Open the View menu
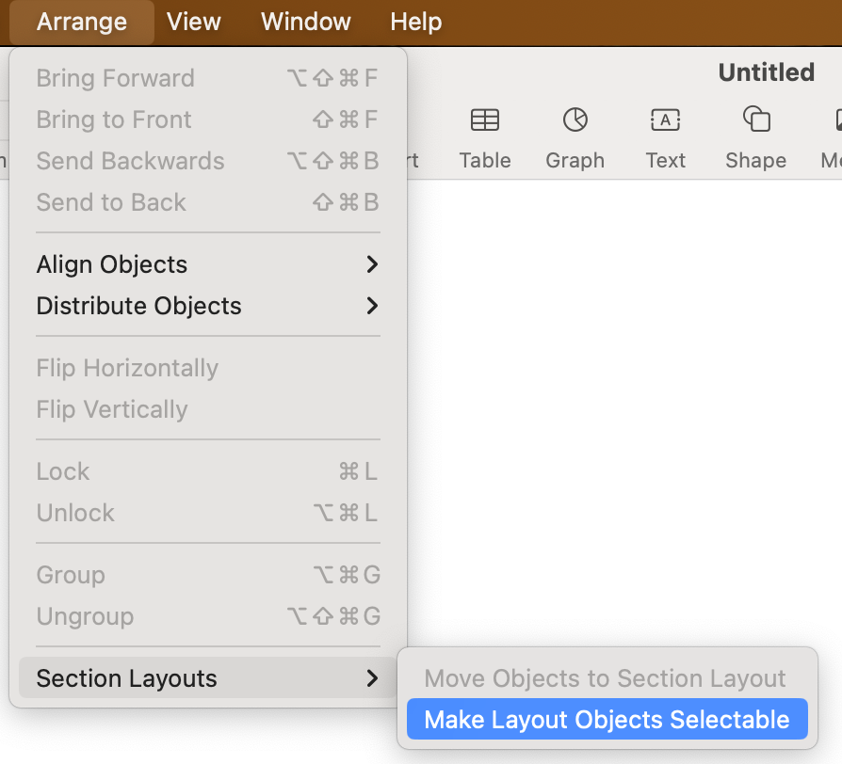This screenshot has width=842, height=764. tap(194, 22)
